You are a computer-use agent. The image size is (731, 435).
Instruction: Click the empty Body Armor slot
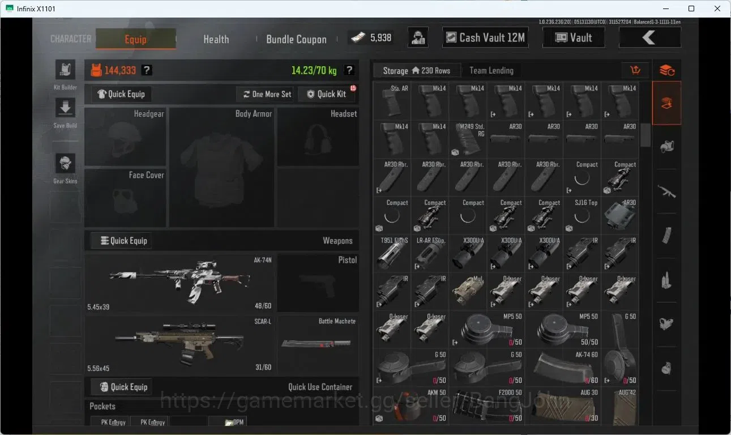click(x=221, y=167)
